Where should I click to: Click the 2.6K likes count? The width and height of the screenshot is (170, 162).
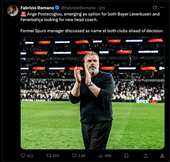coord(82,156)
